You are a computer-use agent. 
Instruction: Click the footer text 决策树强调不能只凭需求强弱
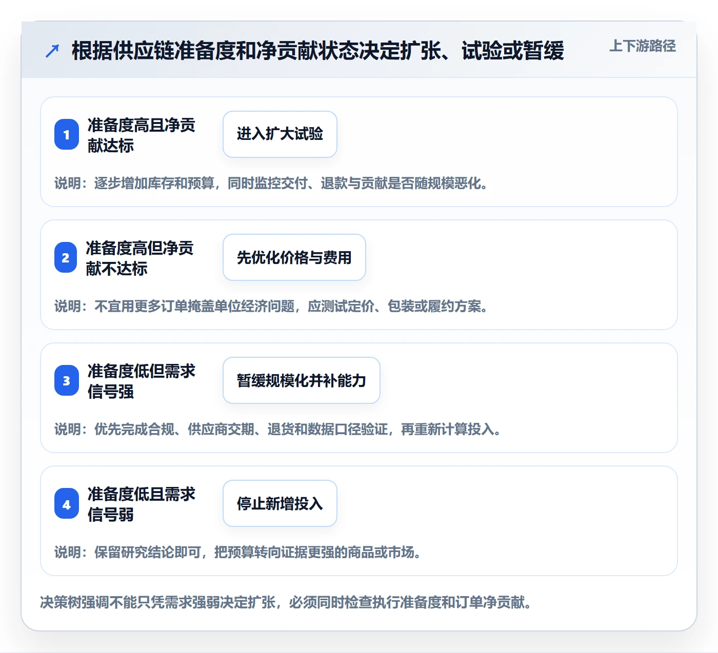click(x=286, y=602)
